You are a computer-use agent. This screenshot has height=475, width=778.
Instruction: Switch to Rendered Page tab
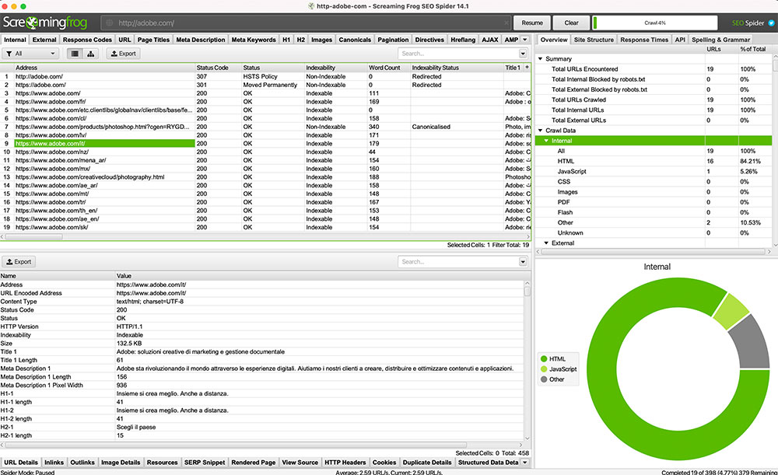pos(253,462)
